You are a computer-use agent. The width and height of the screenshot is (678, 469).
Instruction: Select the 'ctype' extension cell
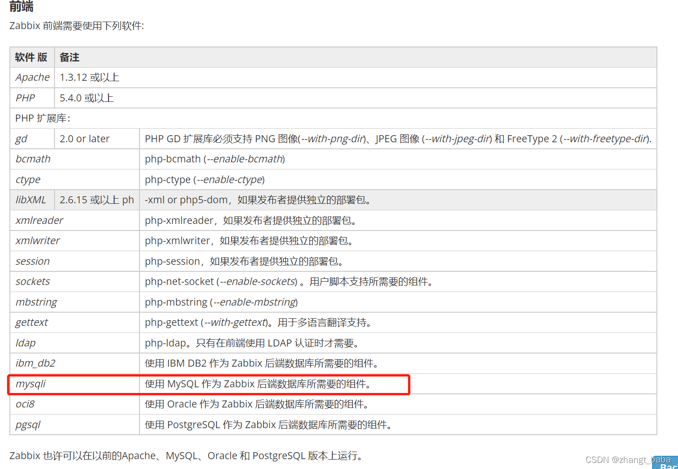[75, 180]
